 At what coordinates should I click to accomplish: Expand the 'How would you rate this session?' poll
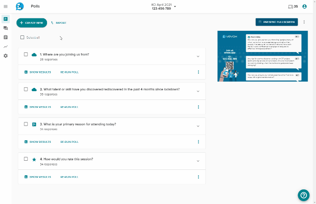tap(198, 161)
